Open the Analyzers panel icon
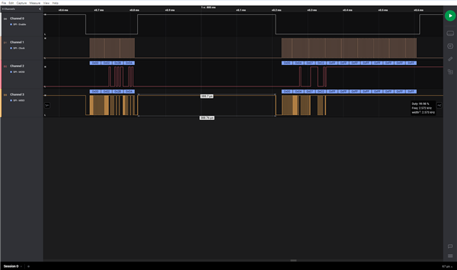This screenshot has width=457, height=270. (450, 46)
